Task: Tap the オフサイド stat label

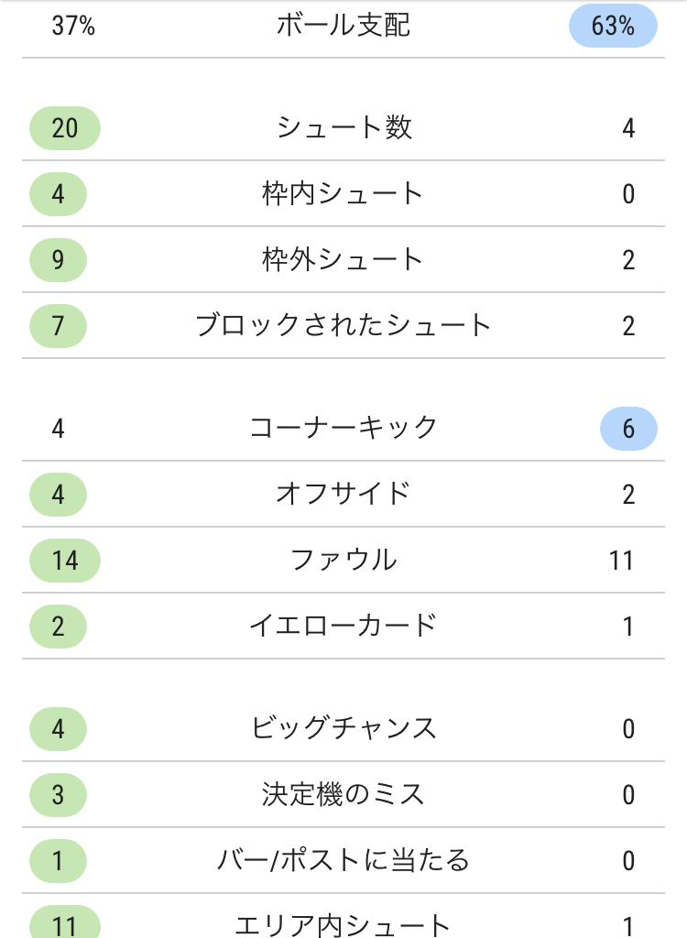Action: coord(343,494)
